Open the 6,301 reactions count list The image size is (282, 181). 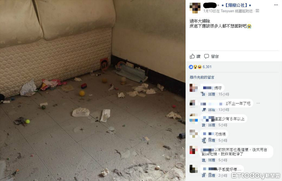[207, 67]
